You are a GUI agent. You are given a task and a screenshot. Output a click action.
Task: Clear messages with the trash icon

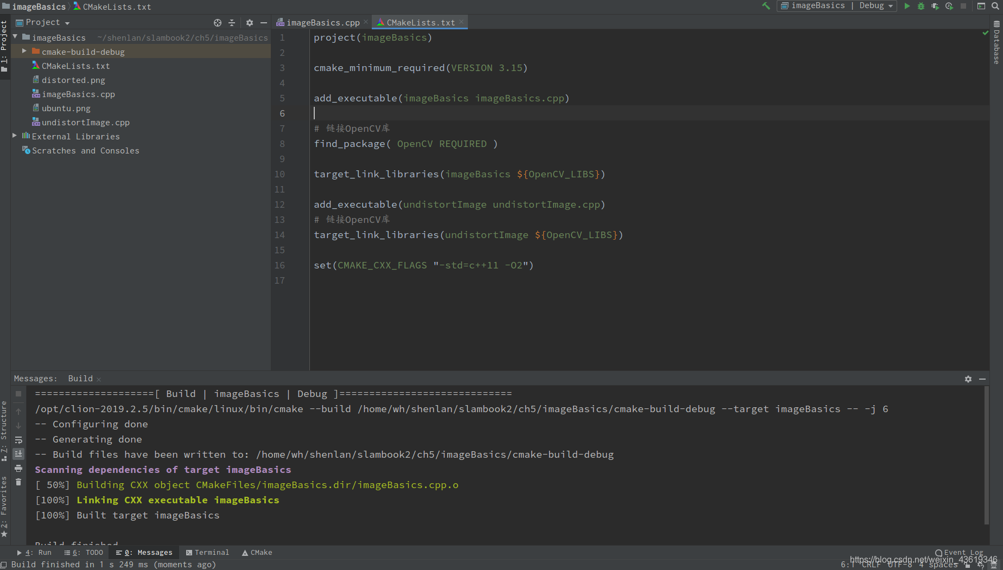pos(18,482)
